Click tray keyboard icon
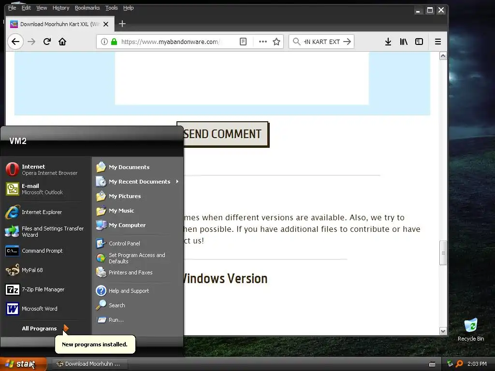The image size is (495, 371). 432,364
